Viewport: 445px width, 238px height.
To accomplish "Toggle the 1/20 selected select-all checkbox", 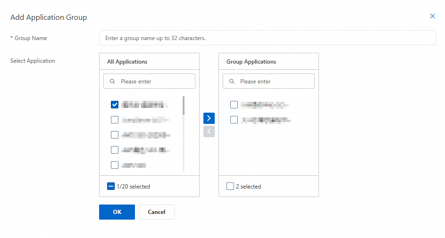I will click(x=111, y=186).
